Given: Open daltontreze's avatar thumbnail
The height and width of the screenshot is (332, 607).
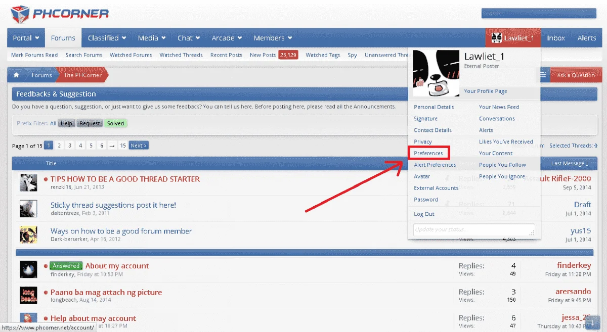Looking at the screenshot, I should [28, 209].
